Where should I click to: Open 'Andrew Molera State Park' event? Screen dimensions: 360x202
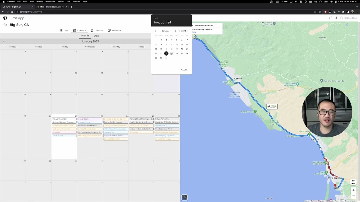coord(141,129)
